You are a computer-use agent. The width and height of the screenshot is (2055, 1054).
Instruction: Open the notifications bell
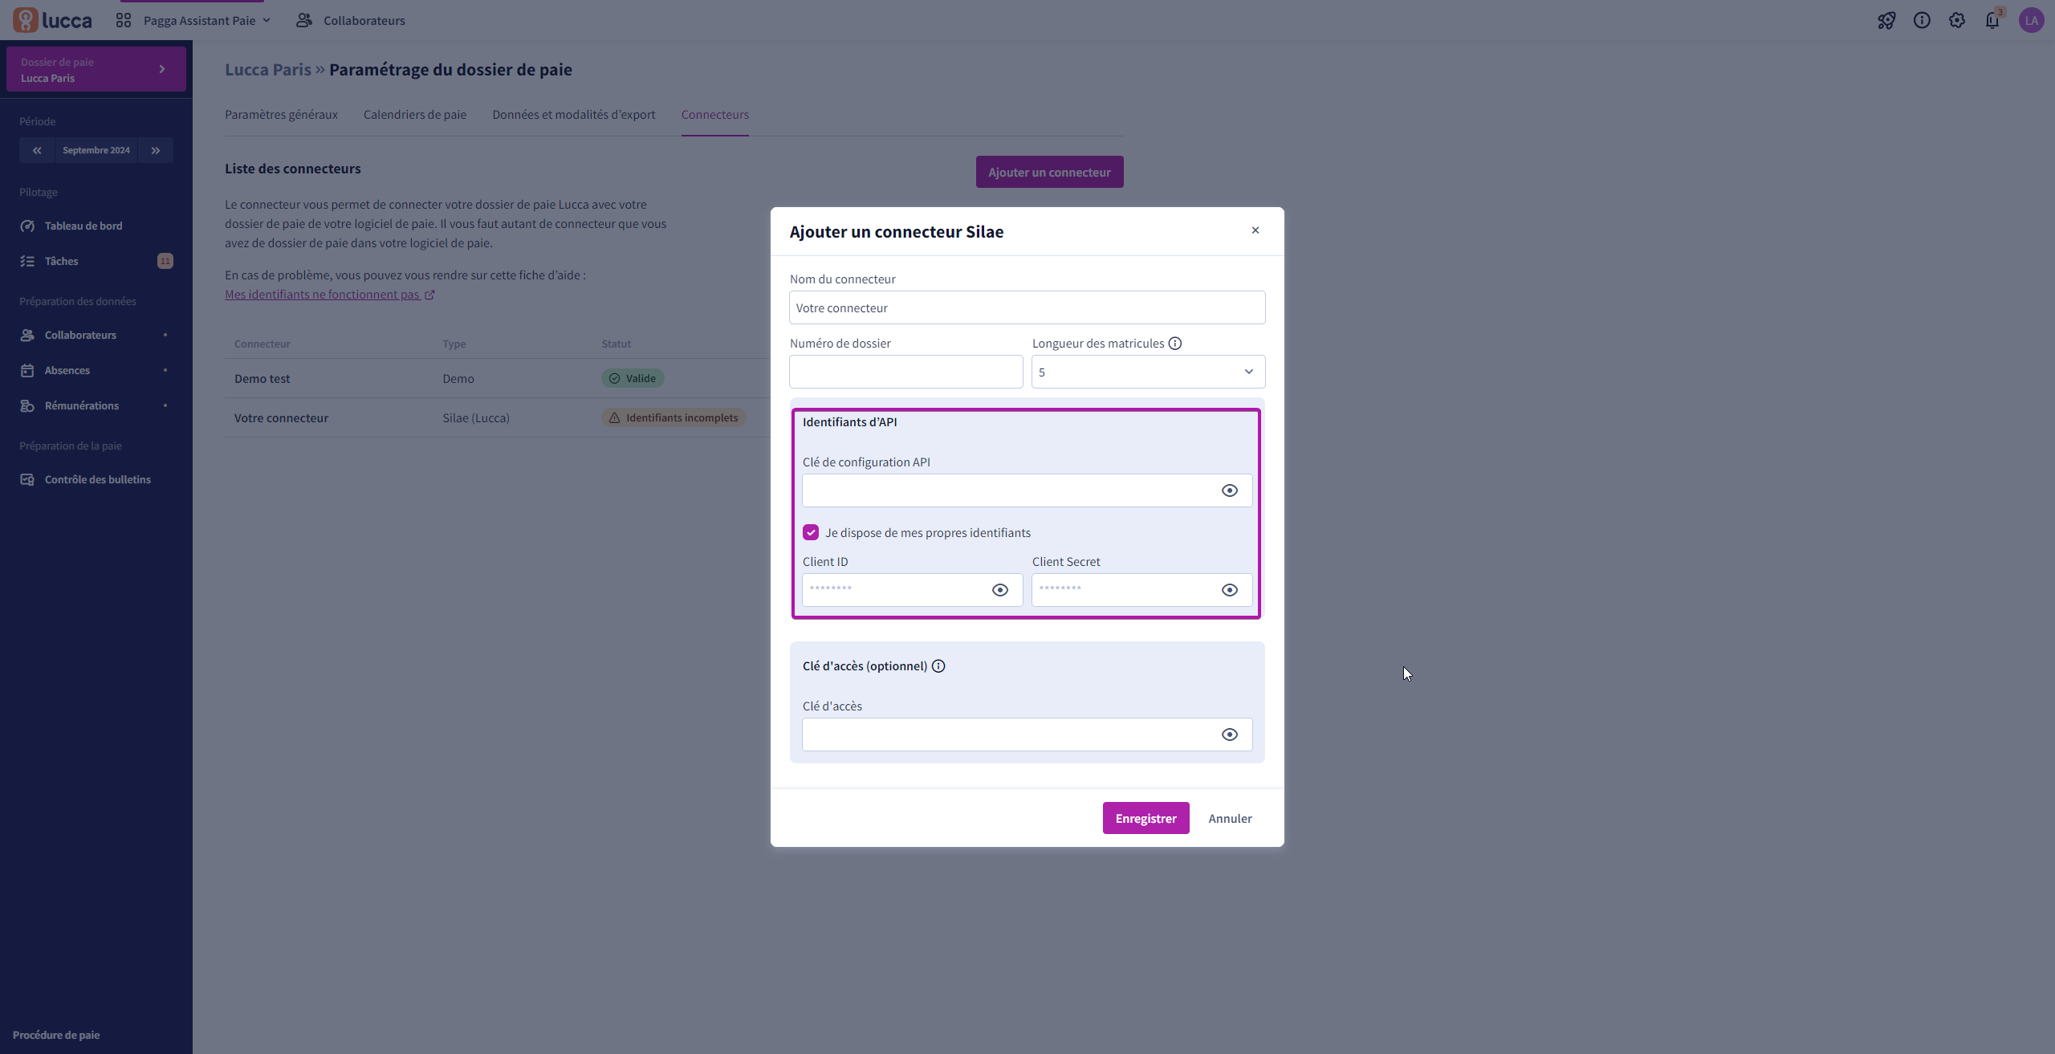pyautogui.click(x=1993, y=20)
